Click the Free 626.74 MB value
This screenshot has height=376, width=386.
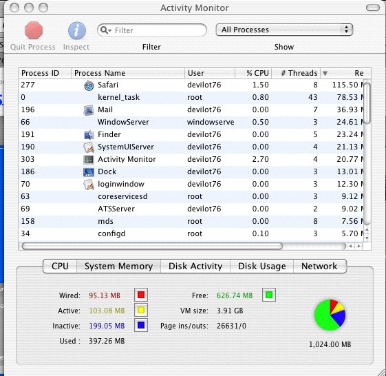(235, 295)
